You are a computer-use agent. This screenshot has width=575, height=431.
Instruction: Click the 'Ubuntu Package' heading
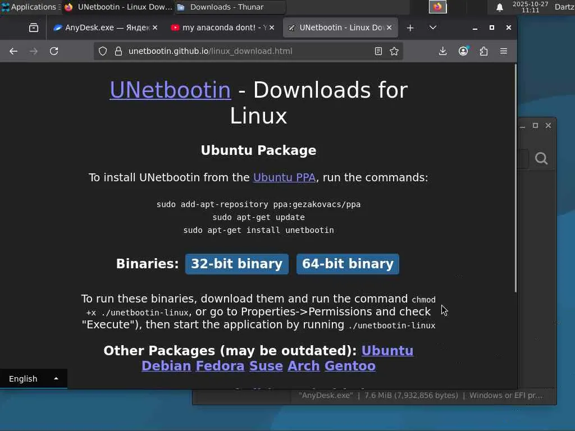click(x=258, y=150)
